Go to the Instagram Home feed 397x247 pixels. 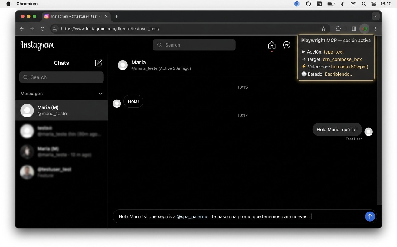pyautogui.click(x=272, y=45)
